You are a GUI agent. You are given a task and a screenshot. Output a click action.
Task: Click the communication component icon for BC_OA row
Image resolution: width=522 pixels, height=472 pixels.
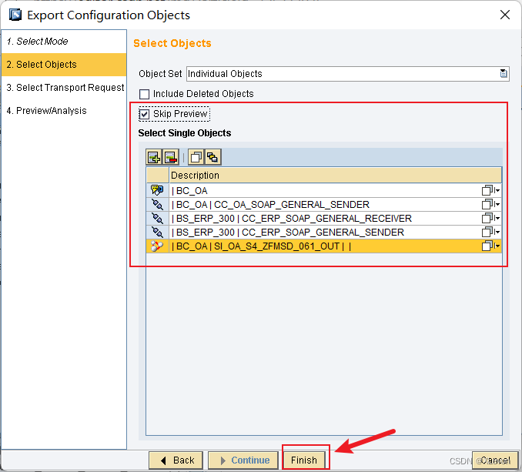coord(157,190)
